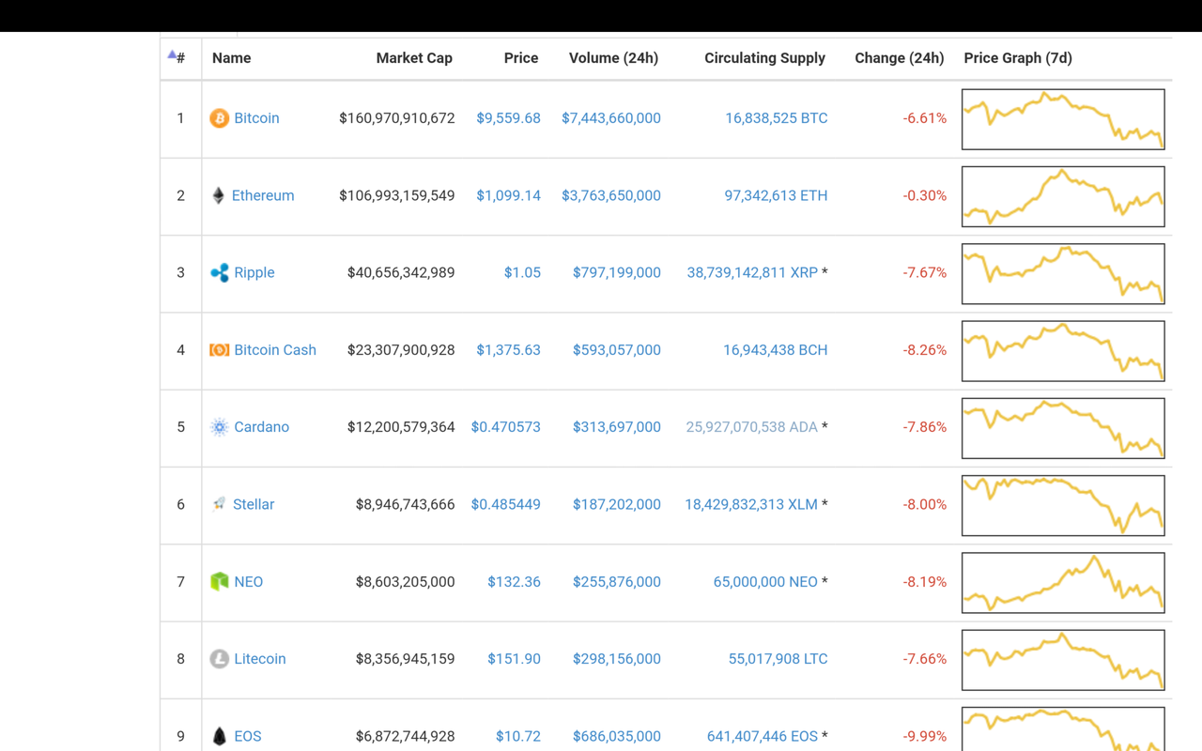
Task: Open the NEO name link
Action: [x=248, y=582]
